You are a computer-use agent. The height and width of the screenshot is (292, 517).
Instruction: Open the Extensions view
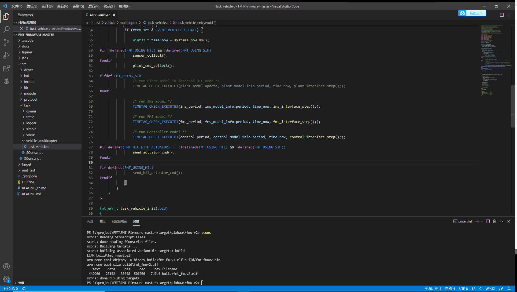6,68
